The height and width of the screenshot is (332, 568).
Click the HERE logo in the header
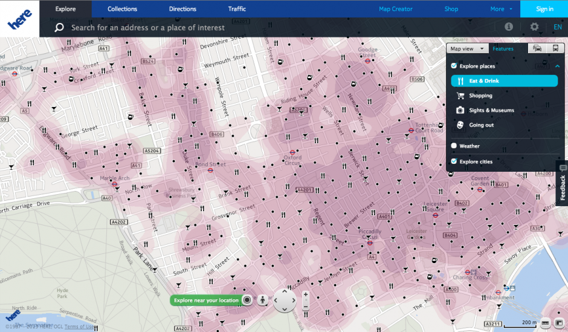pos(19,19)
